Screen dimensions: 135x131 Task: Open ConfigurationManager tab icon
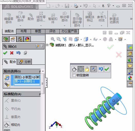tap(20, 39)
